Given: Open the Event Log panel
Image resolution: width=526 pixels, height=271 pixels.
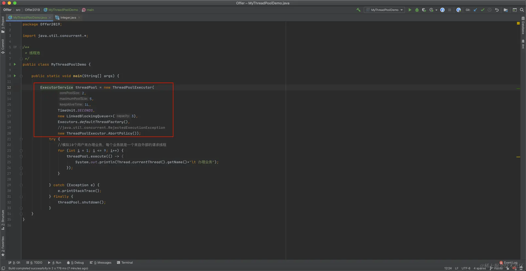Looking at the screenshot, I should tap(508, 263).
